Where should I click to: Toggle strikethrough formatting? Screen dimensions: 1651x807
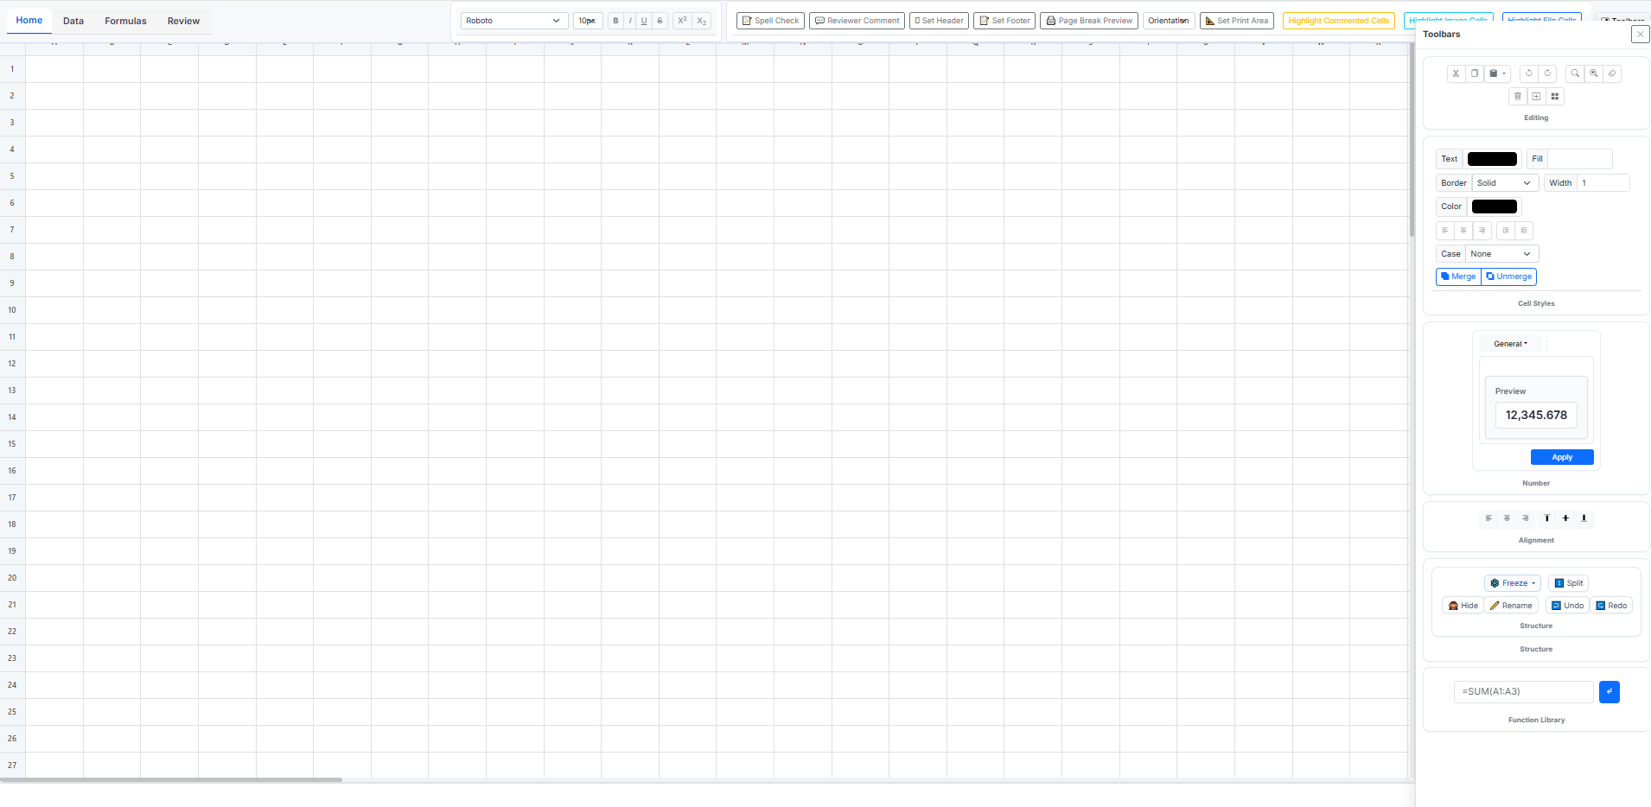click(x=660, y=21)
